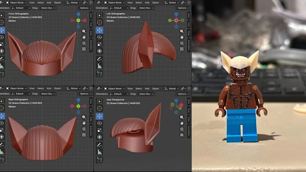Select the Add Cube tool in Left Orthographic viewport

click(99, 74)
